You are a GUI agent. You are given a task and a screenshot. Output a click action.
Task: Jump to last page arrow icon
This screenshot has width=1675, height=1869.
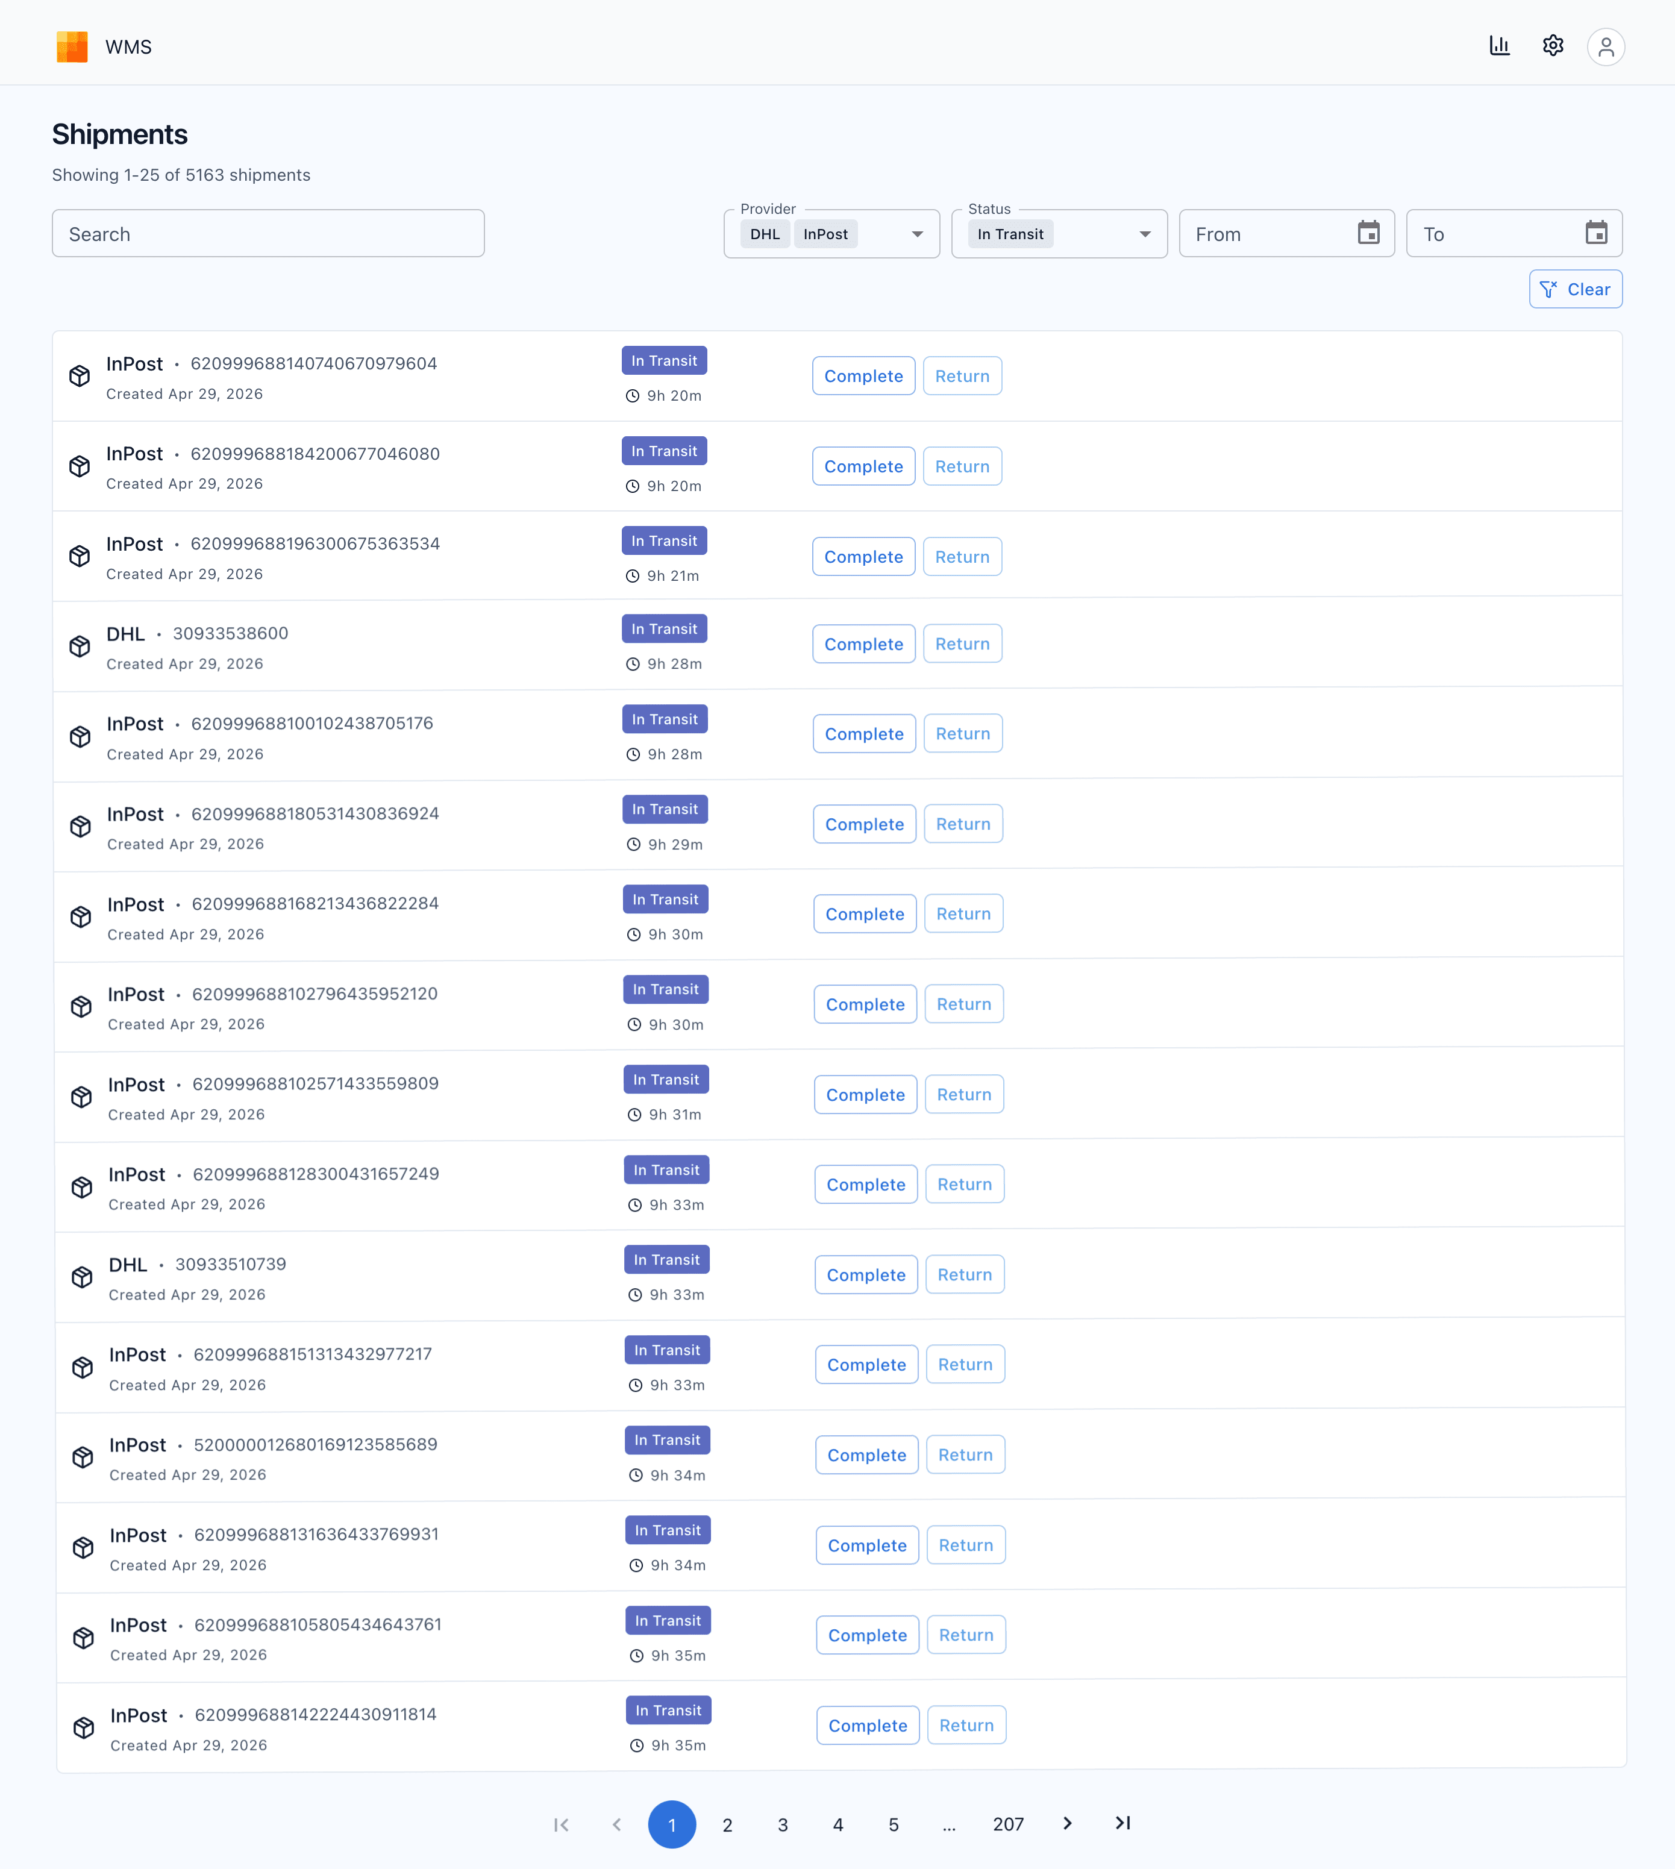click(x=1123, y=1823)
